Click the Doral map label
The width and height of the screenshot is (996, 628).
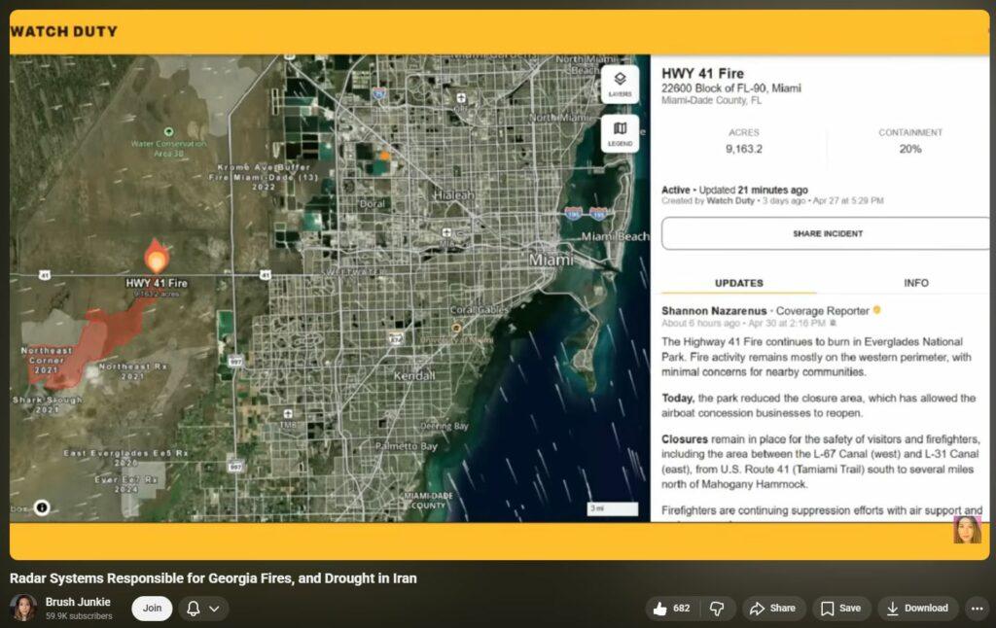(x=373, y=204)
